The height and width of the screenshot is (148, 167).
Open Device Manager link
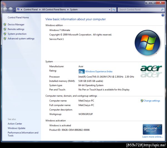(x=16, y=25)
